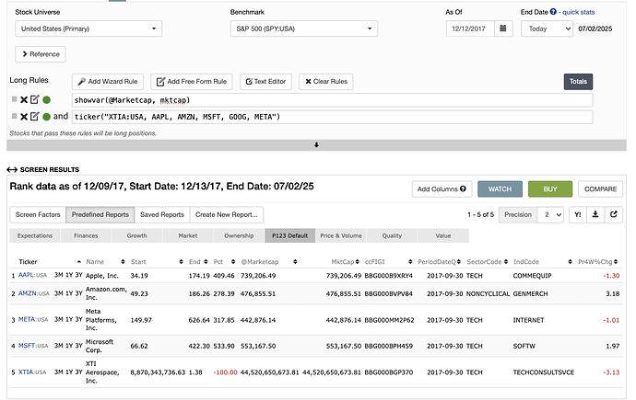Edit the showvar rule via pencil icon

34,99
